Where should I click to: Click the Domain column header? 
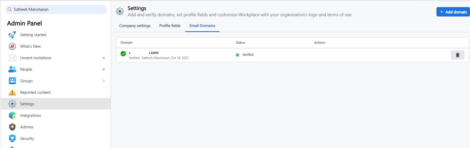pyautogui.click(x=126, y=43)
